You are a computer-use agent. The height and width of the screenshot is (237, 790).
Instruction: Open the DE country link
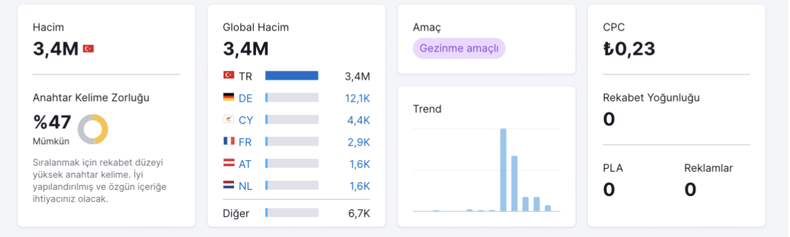click(x=246, y=98)
